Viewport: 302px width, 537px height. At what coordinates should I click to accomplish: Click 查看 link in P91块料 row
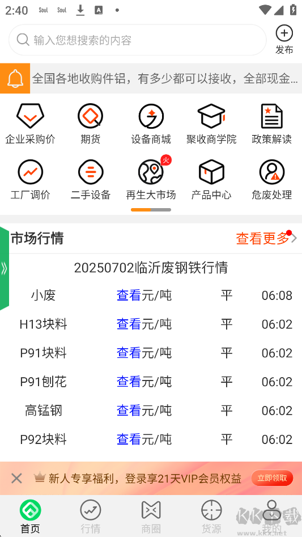129,353
